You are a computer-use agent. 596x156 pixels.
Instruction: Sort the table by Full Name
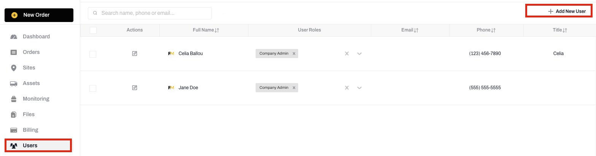[206, 30]
